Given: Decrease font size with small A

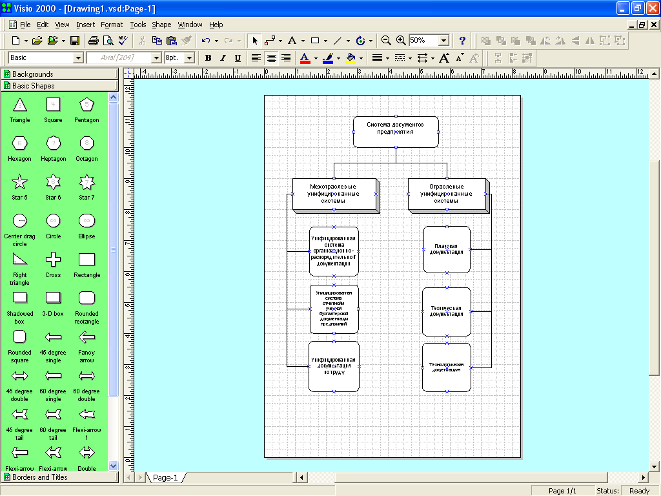Looking at the screenshot, I should click(x=460, y=57).
